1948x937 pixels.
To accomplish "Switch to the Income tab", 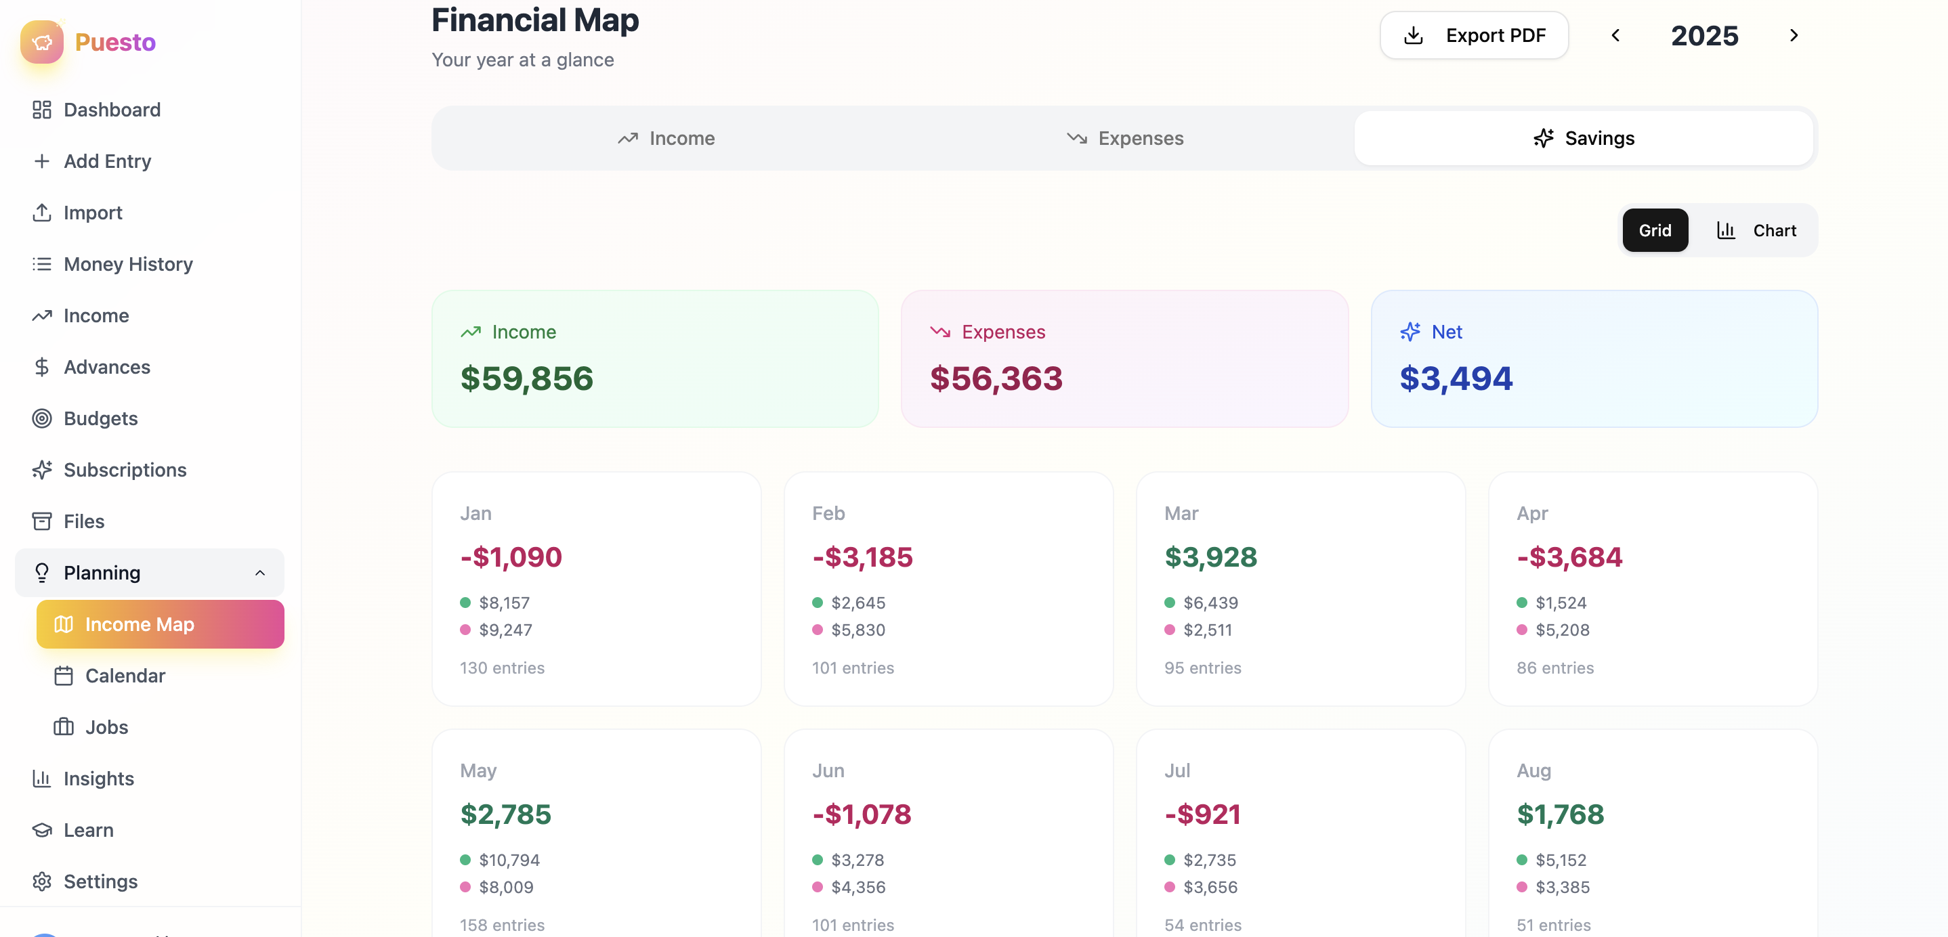I will point(666,137).
